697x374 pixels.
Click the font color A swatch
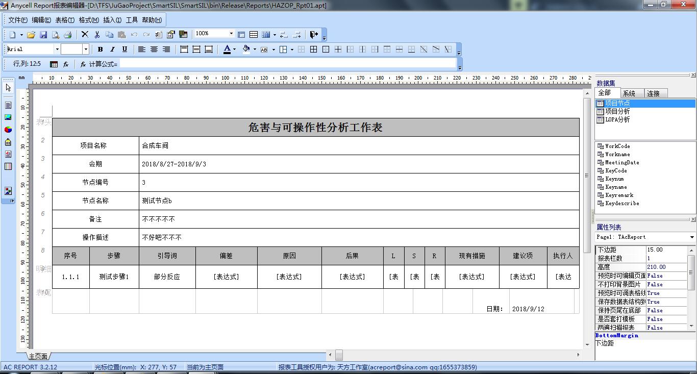(x=227, y=49)
